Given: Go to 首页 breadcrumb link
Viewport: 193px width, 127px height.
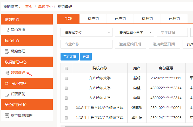Looking at the screenshot, I should 29,7.
